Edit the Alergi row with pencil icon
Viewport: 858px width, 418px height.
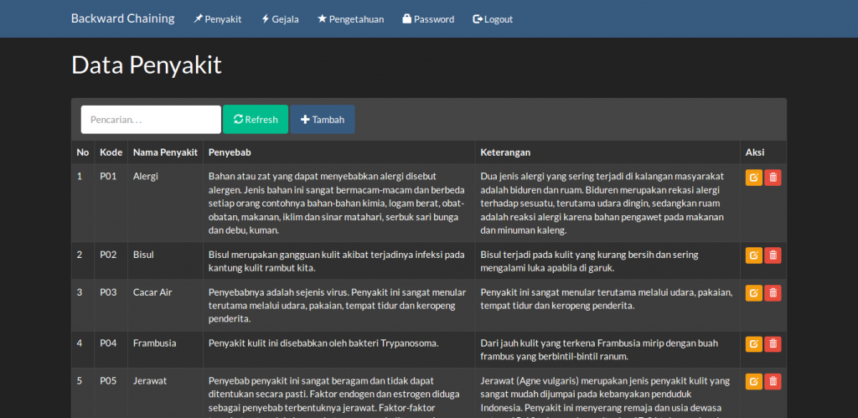[x=753, y=178]
